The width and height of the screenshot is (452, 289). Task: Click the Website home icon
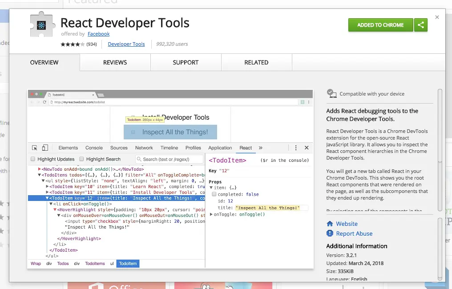point(330,224)
